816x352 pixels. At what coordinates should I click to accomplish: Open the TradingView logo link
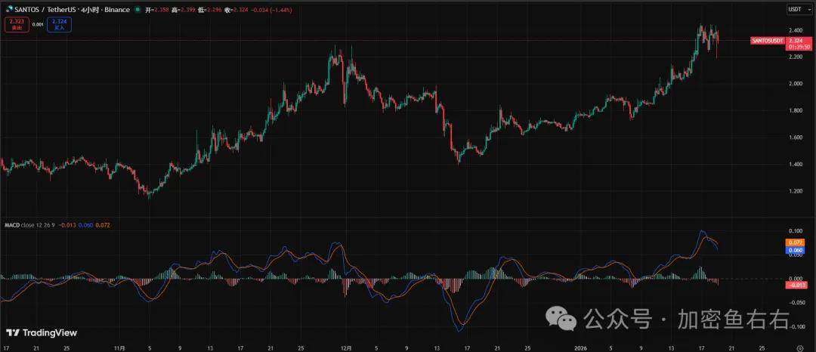click(42, 333)
